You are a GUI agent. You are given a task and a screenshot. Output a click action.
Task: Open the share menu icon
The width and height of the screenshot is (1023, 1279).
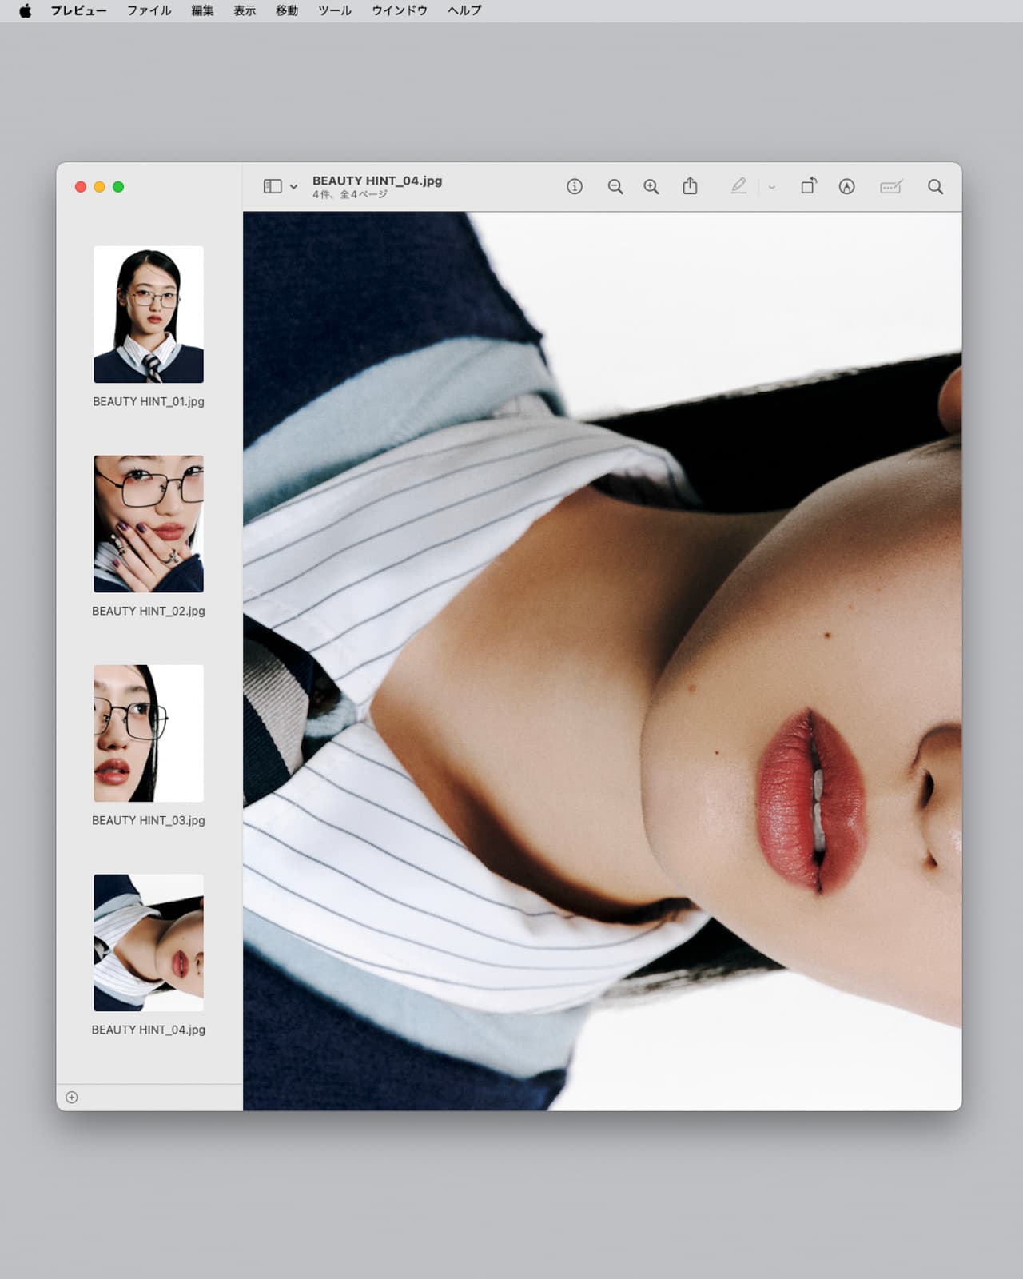click(691, 186)
